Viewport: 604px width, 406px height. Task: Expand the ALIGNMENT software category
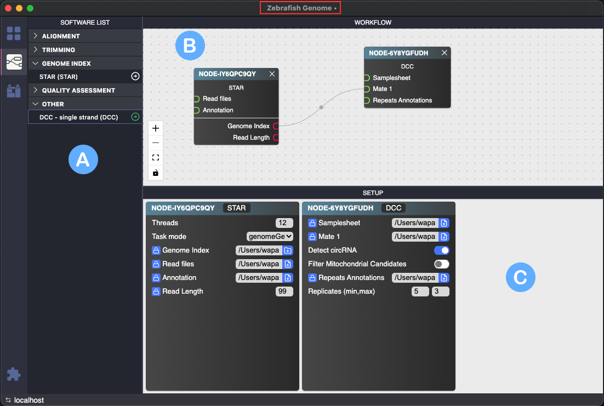click(61, 36)
